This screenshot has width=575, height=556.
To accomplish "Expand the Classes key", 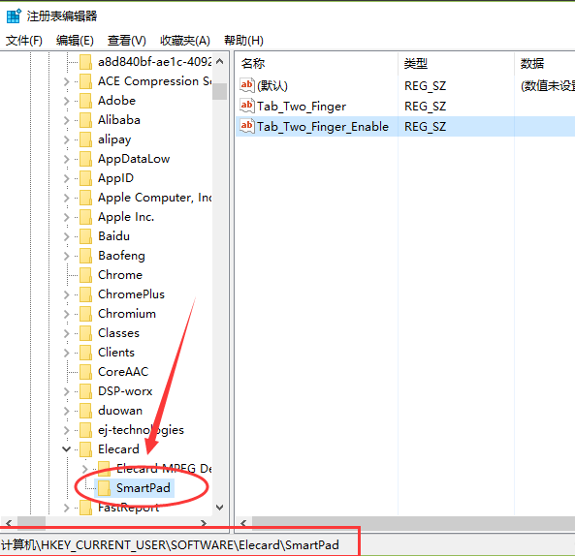I will click(66, 333).
